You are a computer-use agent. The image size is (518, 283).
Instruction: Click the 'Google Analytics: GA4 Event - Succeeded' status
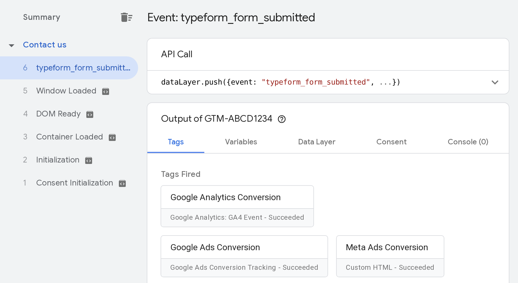point(237,217)
